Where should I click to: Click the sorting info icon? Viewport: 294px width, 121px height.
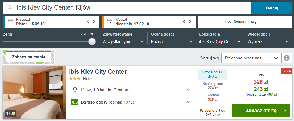click(287, 58)
